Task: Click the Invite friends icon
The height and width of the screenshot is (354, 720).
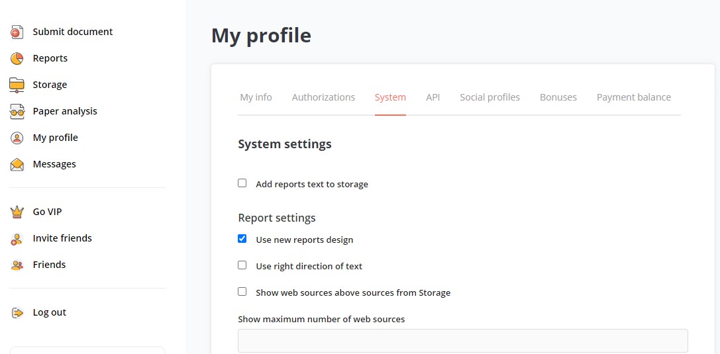Action: [x=17, y=238]
